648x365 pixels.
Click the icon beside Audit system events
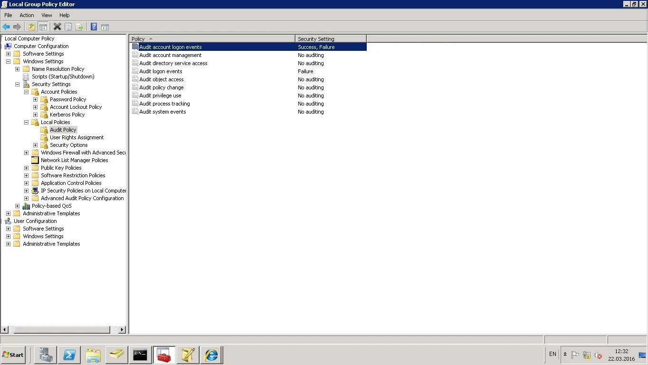pyautogui.click(x=135, y=112)
